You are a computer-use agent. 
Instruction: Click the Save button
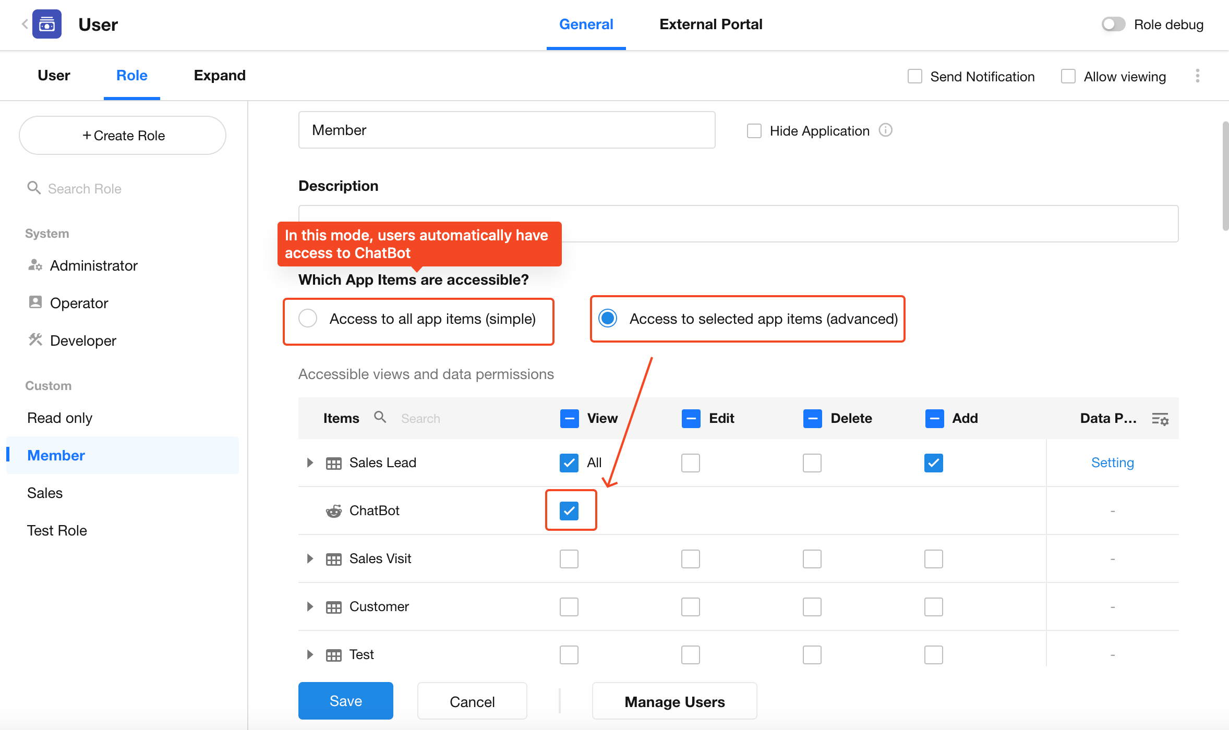tap(345, 701)
